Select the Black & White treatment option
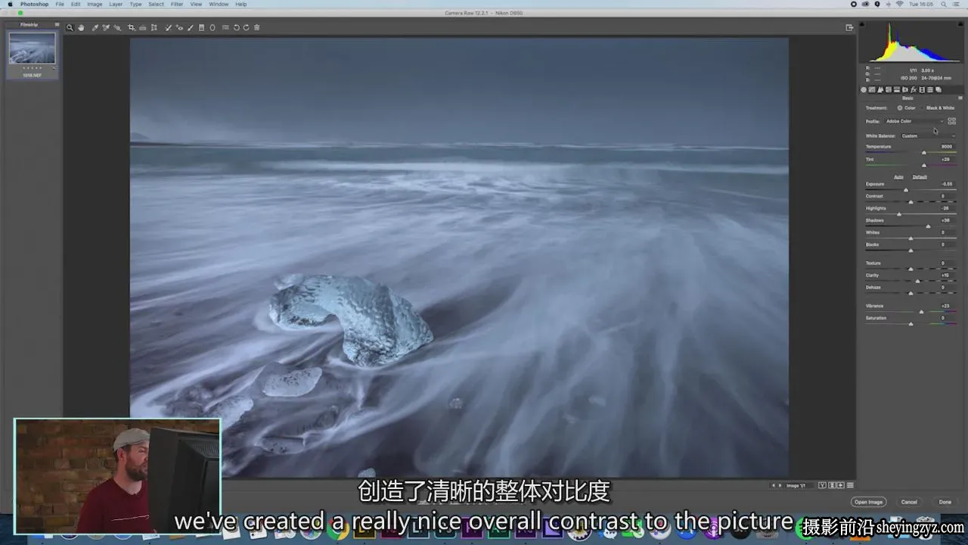968x545 pixels. 937,107
